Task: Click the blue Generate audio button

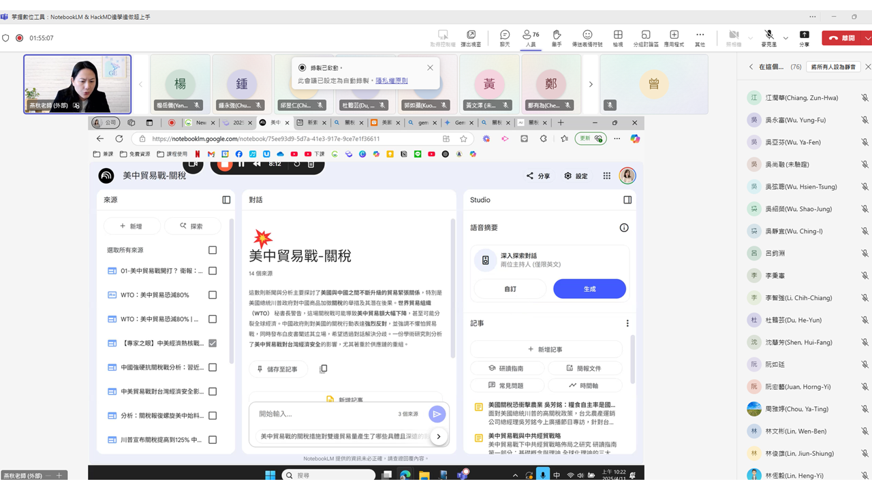Action: (589, 289)
